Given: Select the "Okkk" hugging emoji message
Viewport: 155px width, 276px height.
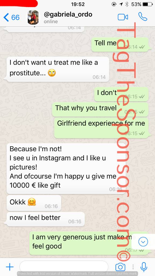Looking at the screenshot, I should click(x=34, y=203).
